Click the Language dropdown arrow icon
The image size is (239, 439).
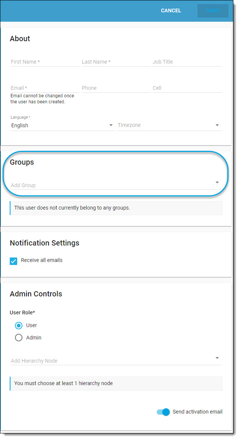tap(111, 125)
